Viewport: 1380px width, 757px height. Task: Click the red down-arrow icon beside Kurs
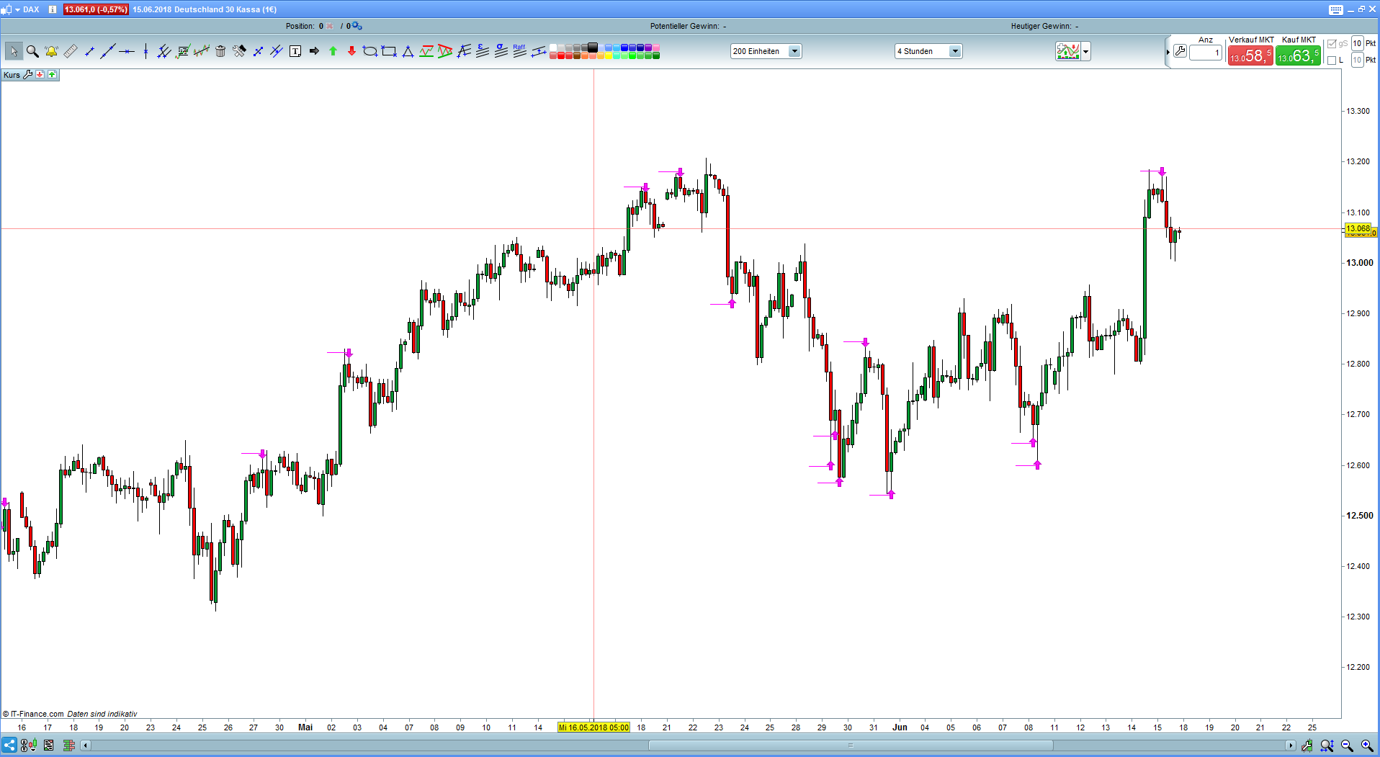coord(40,75)
